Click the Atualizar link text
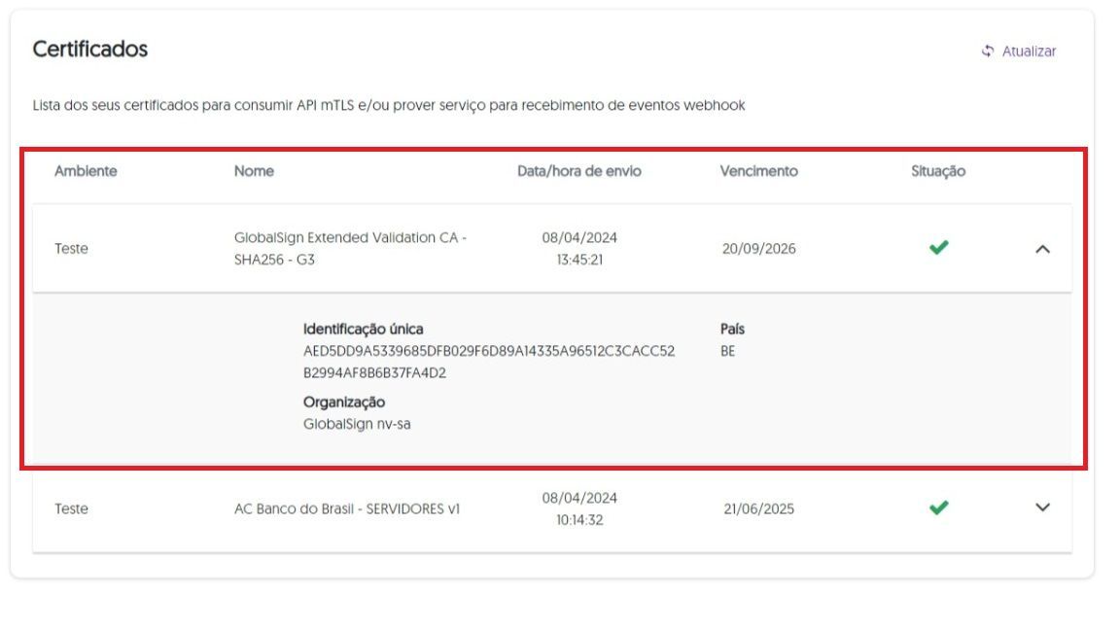 [x=1029, y=52]
